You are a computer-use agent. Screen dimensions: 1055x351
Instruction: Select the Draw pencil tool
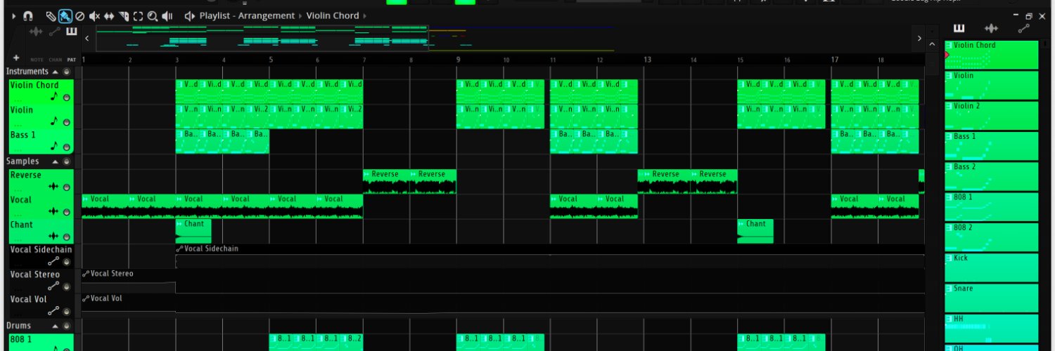point(51,15)
